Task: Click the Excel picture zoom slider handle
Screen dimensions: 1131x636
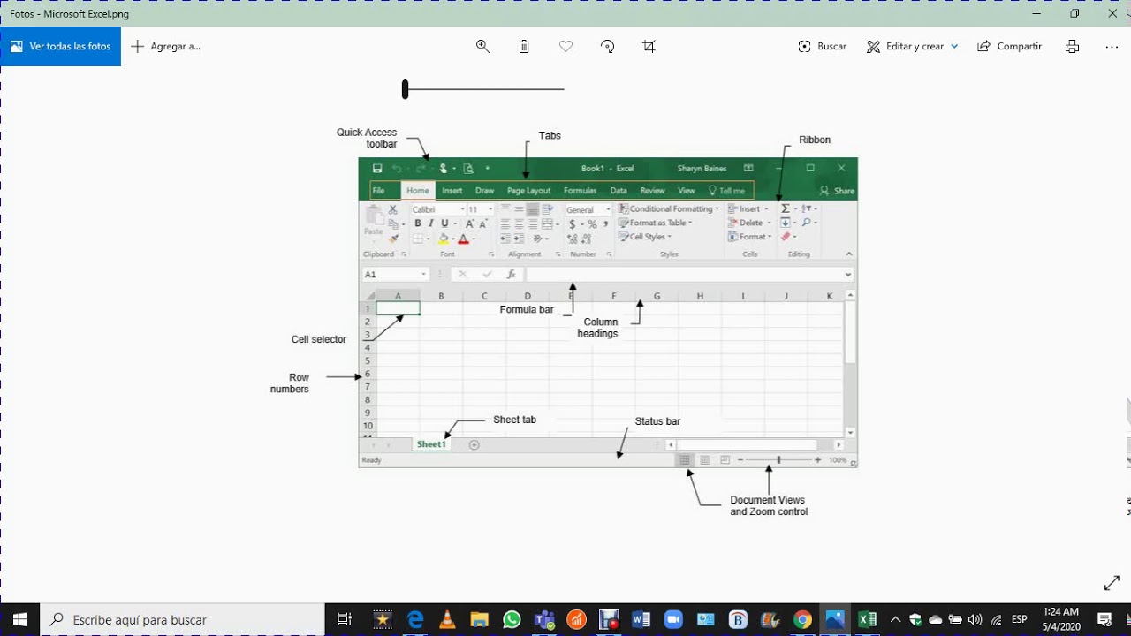Action: (x=778, y=460)
